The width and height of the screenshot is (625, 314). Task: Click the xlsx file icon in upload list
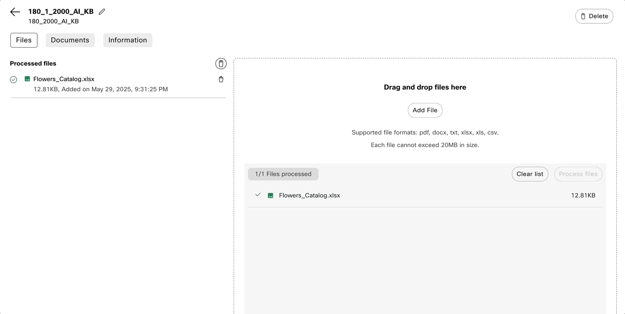(270, 195)
